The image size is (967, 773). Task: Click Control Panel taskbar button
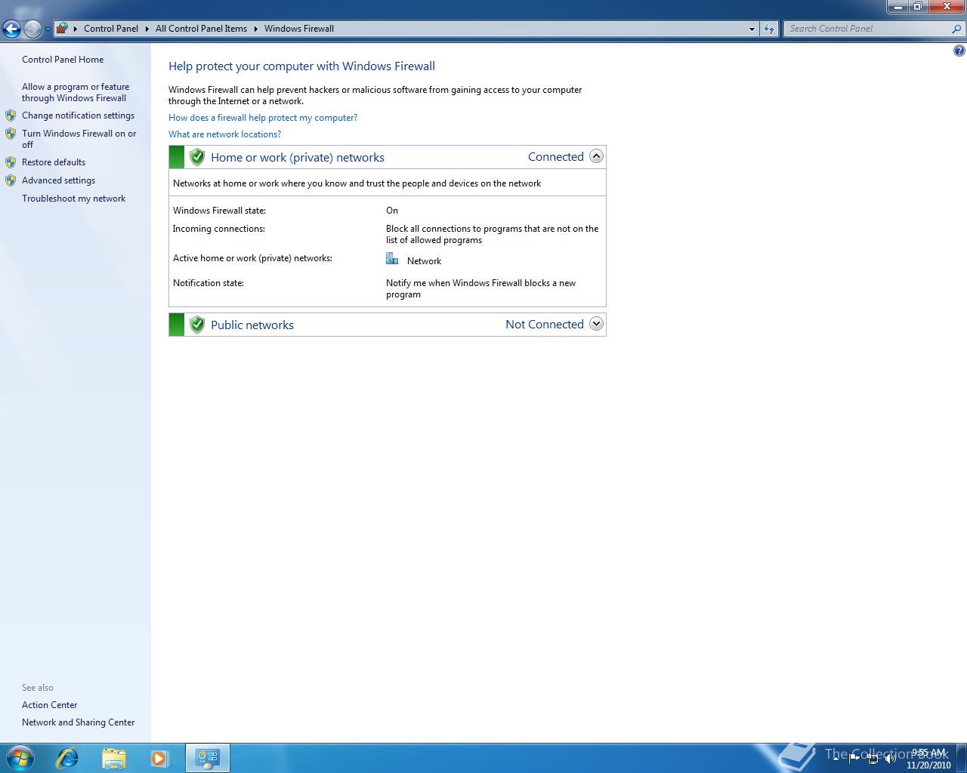tap(208, 758)
